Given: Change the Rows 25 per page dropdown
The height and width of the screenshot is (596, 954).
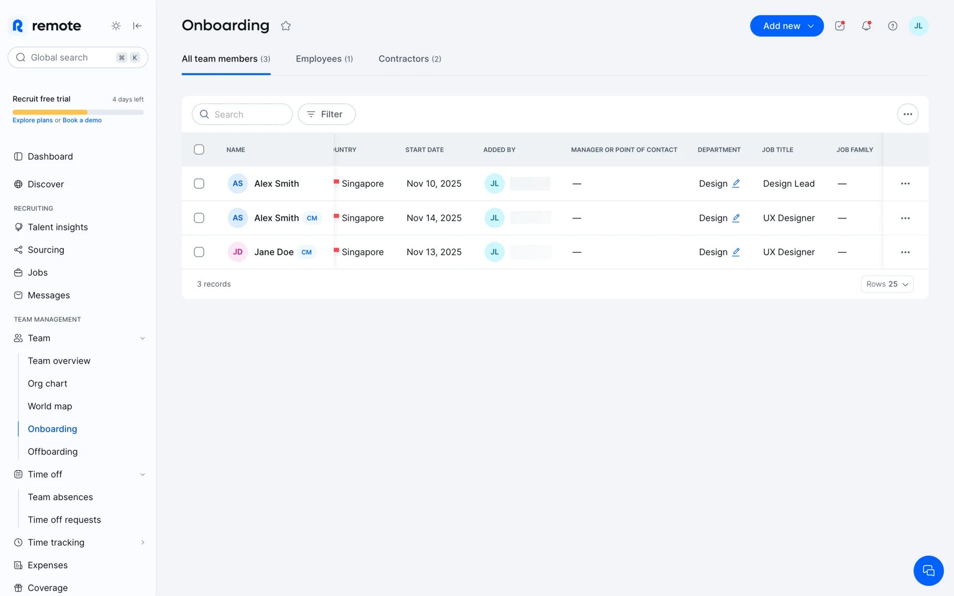Looking at the screenshot, I should tap(887, 284).
